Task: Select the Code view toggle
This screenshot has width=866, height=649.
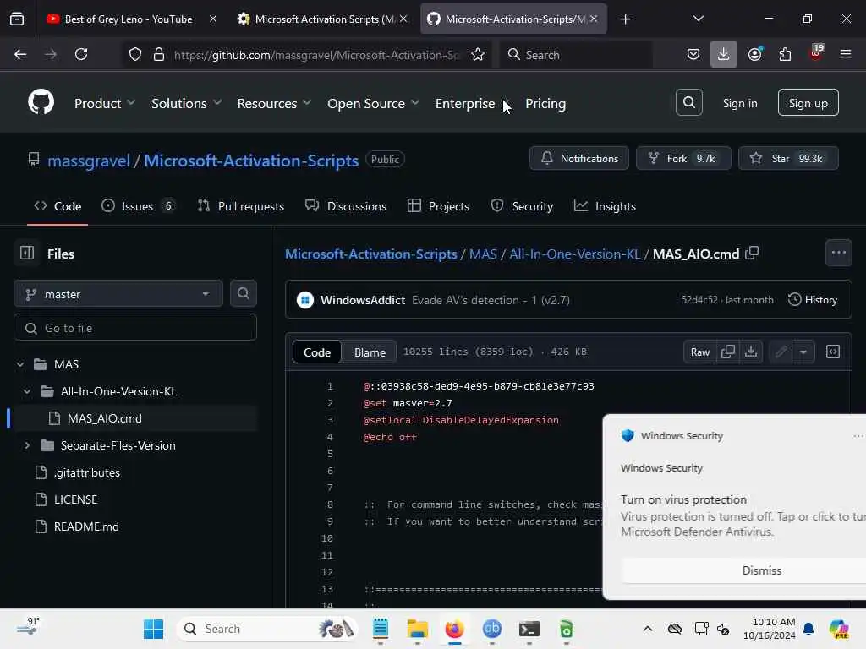Action: pyautogui.click(x=317, y=352)
